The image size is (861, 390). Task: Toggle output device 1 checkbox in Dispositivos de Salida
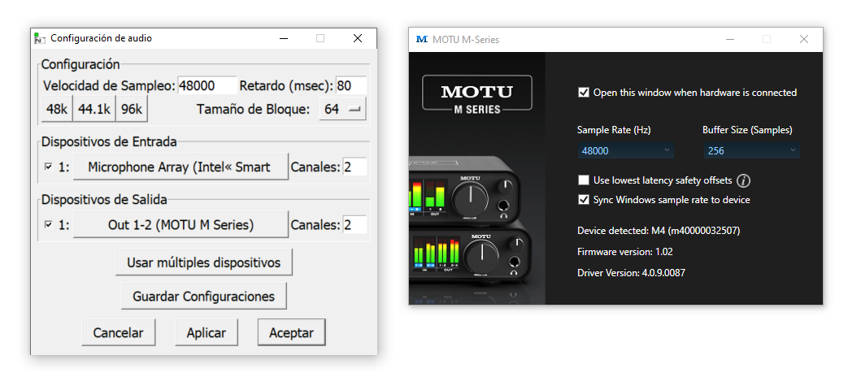48,224
